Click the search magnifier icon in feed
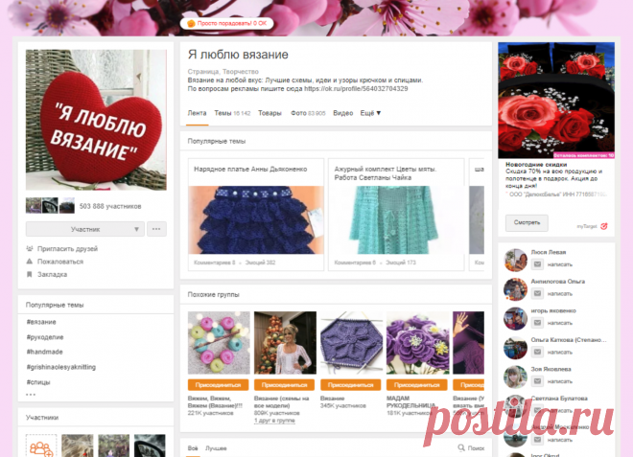Viewport: 633px width, 457px height. [460, 448]
